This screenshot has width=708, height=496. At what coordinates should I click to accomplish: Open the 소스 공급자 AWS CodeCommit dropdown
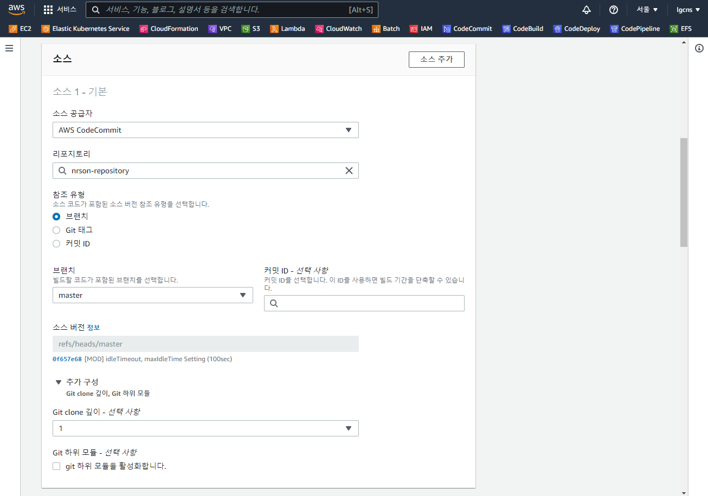pyautogui.click(x=205, y=130)
